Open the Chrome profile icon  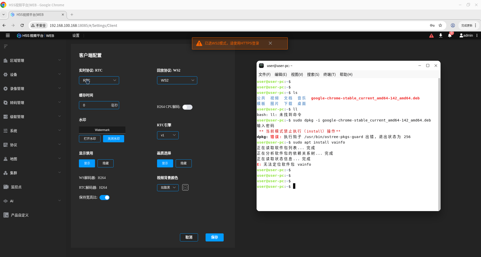pyautogui.click(x=453, y=25)
